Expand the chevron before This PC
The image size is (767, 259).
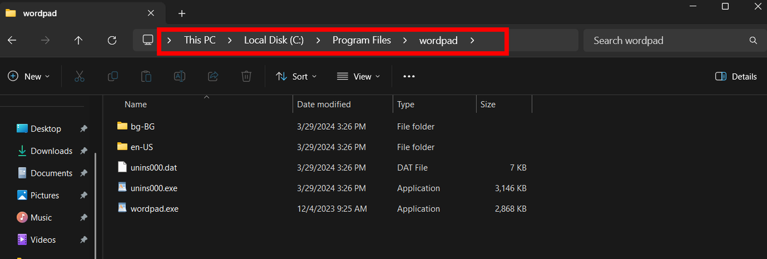tap(170, 41)
